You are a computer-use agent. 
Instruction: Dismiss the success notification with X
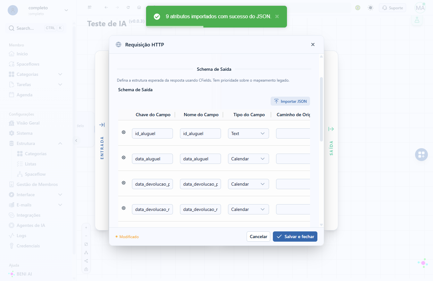coord(277,16)
